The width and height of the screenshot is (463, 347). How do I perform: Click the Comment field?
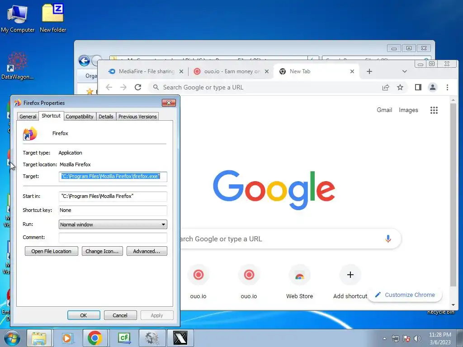pyautogui.click(x=113, y=238)
